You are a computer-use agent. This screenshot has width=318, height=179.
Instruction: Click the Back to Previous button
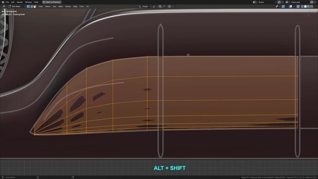[52, 2]
